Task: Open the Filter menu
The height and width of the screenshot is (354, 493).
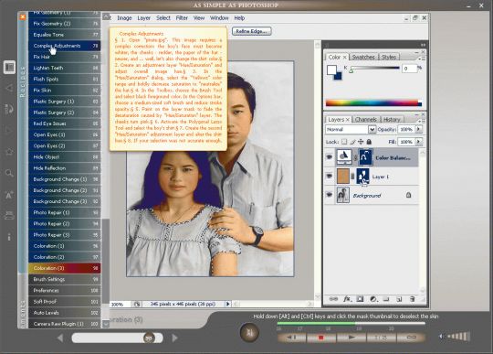Action: coord(182,18)
